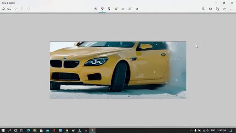The width and height of the screenshot is (236, 133).
Task: Open the clock showing 12:45 PM
Action: pyautogui.click(x=221, y=130)
